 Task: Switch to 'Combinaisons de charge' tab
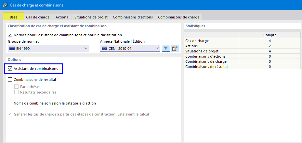pyautogui.click(x=178, y=17)
